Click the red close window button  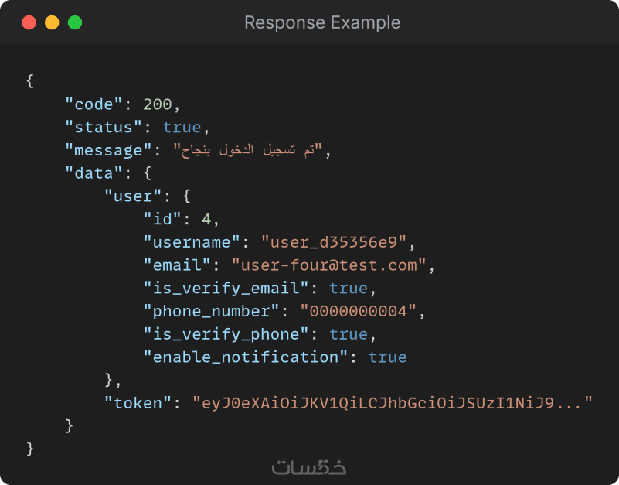pyautogui.click(x=29, y=22)
